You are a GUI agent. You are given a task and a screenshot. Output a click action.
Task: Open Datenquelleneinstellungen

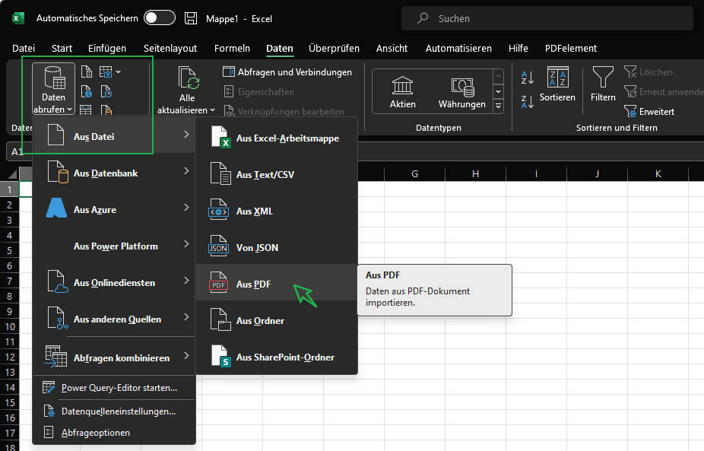point(115,411)
